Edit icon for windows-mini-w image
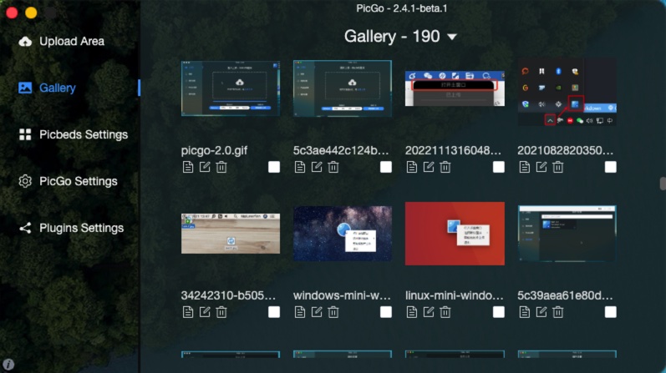The width and height of the screenshot is (666, 373). pos(317,312)
